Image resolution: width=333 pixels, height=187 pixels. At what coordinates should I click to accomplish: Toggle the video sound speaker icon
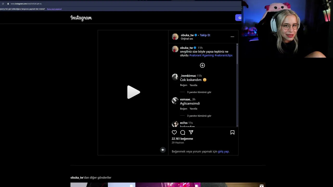[163, 150]
